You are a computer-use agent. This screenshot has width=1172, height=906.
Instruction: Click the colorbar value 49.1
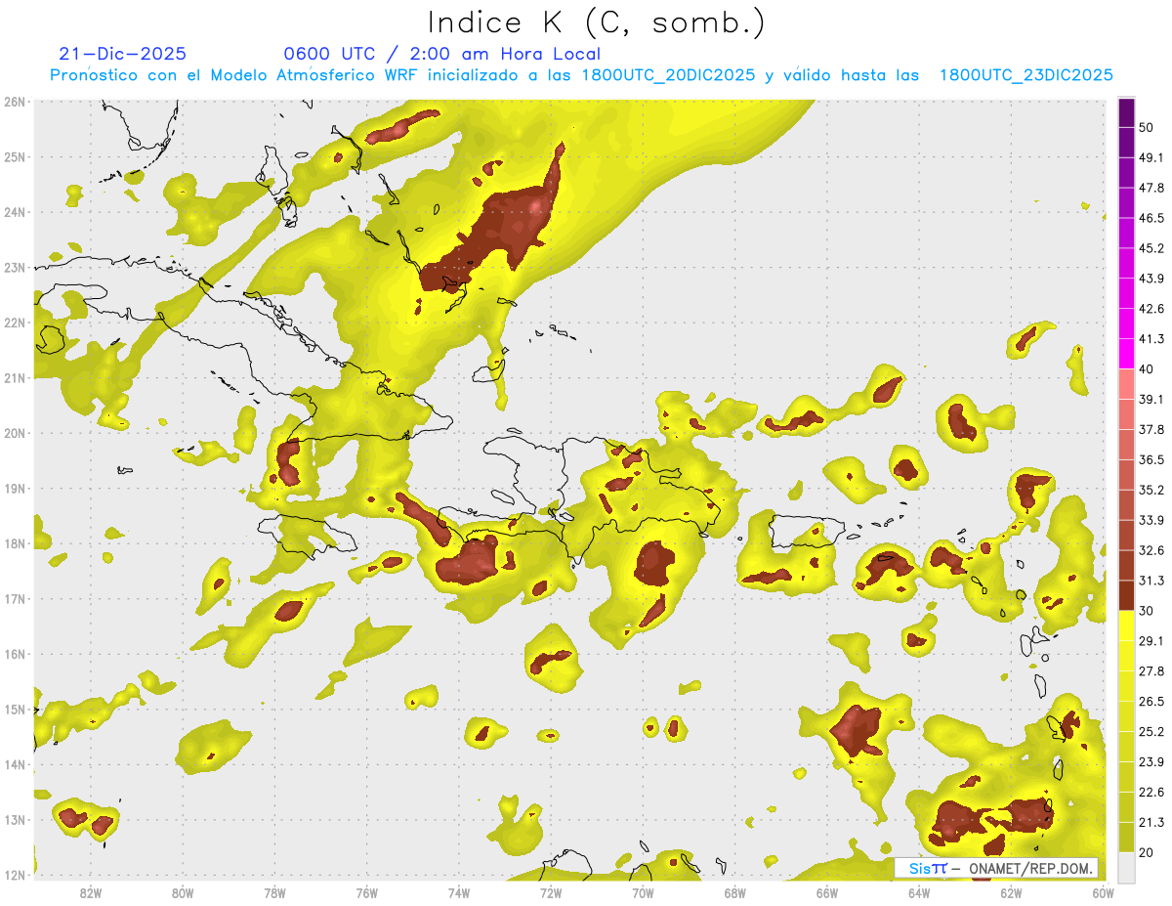click(x=1151, y=157)
